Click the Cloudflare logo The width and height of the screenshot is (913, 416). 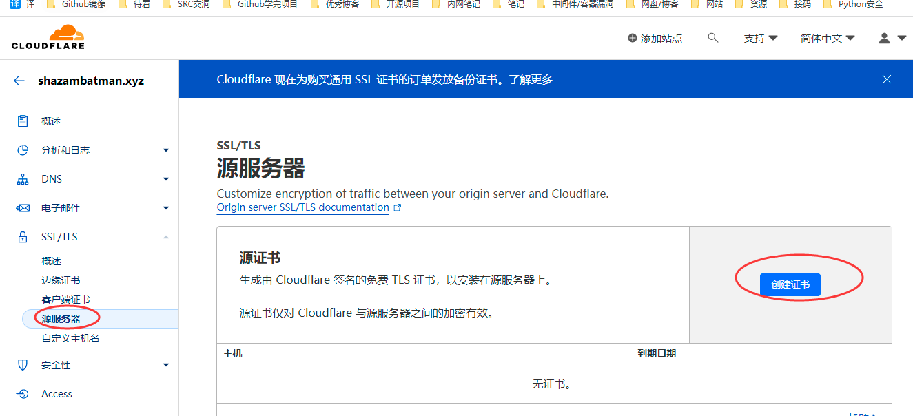[x=48, y=37]
